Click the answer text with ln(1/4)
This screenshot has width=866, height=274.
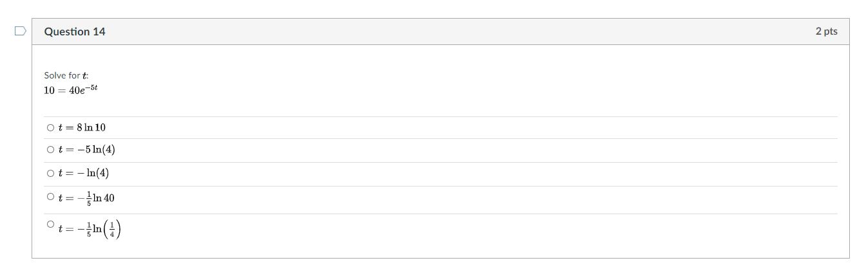[x=90, y=229]
